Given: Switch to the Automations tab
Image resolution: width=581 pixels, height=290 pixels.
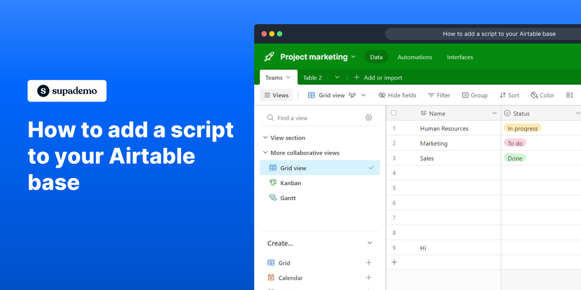Looking at the screenshot, I should [414, 57].
